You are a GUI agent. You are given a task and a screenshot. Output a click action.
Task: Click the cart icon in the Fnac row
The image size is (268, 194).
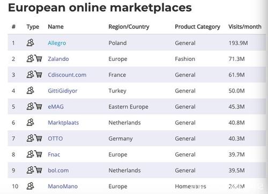[38, 154]
